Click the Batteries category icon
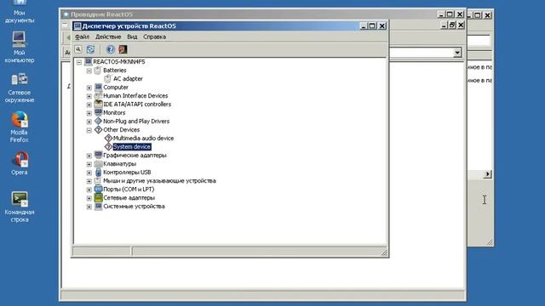Image resolution: width=545 pixels, height=306 pixels. pos(98,70)
